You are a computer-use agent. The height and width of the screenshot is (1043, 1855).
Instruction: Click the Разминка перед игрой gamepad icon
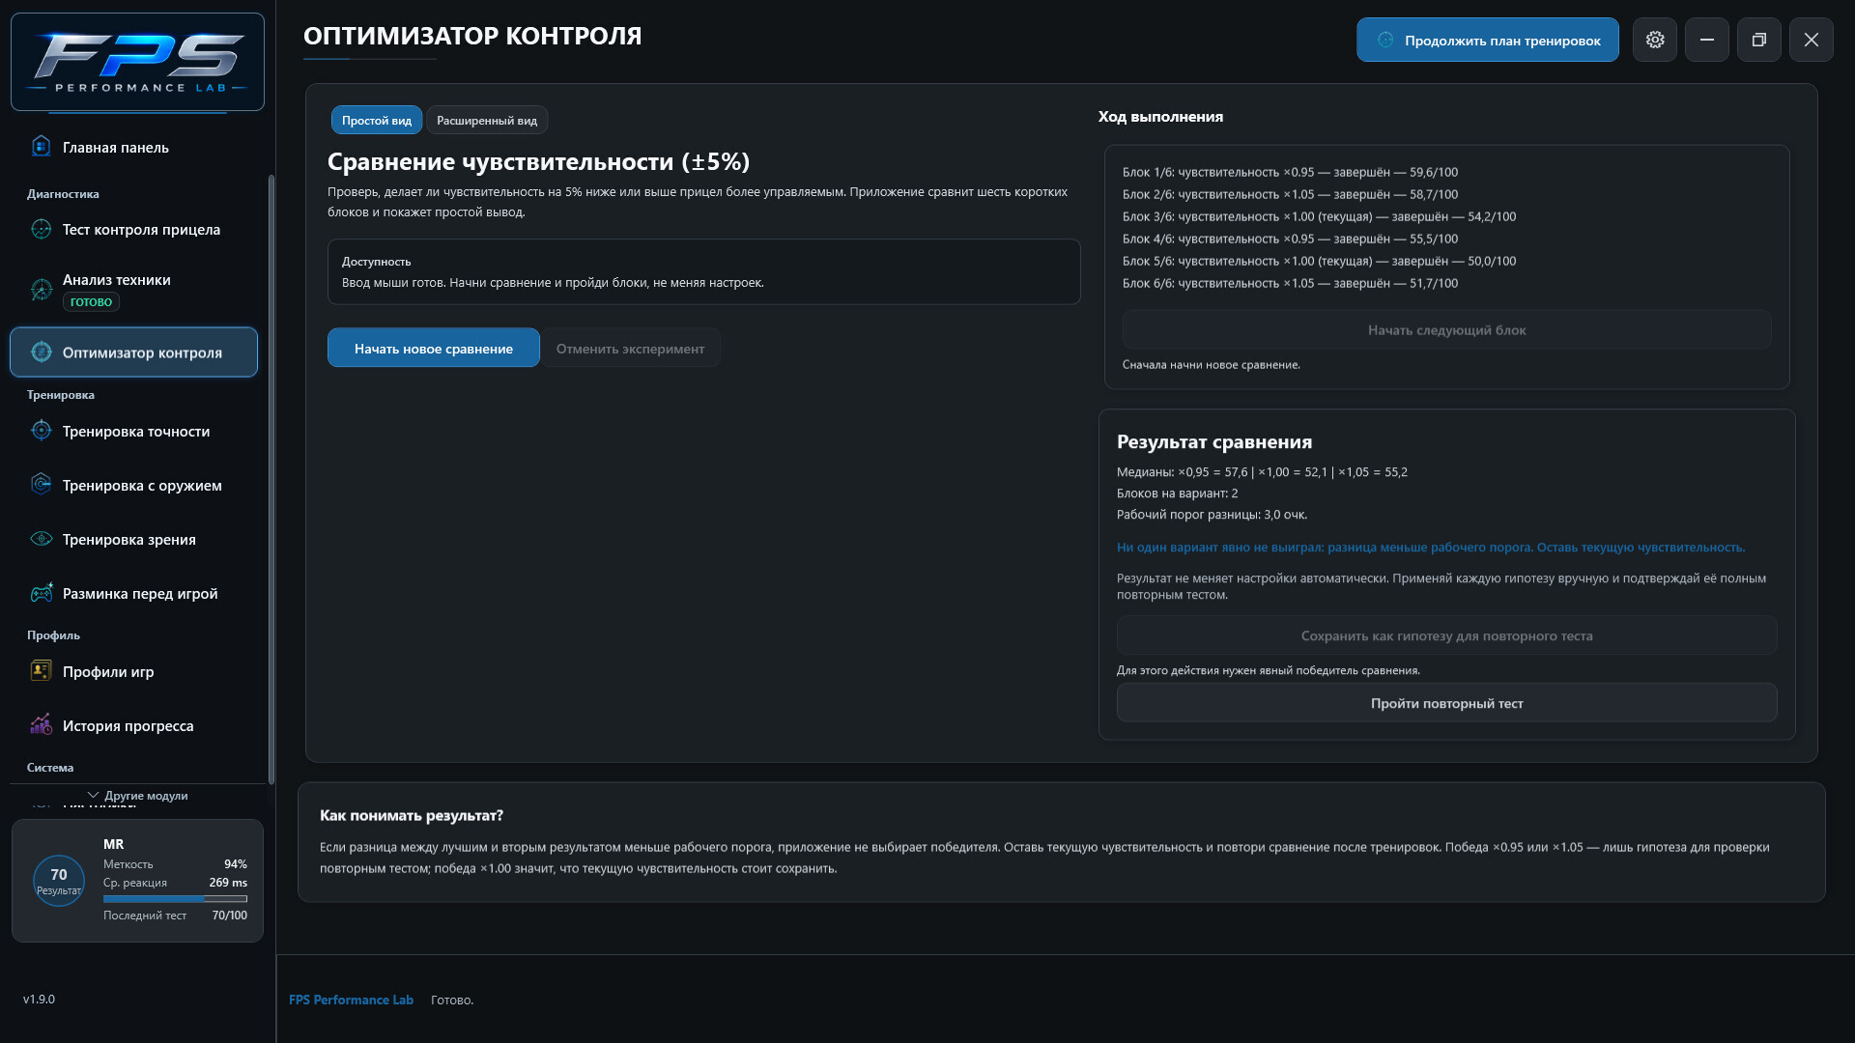pos(41,593)
